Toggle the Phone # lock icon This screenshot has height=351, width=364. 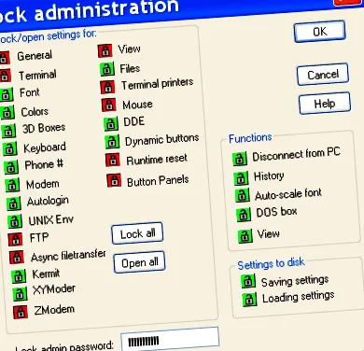click(11, 167)
